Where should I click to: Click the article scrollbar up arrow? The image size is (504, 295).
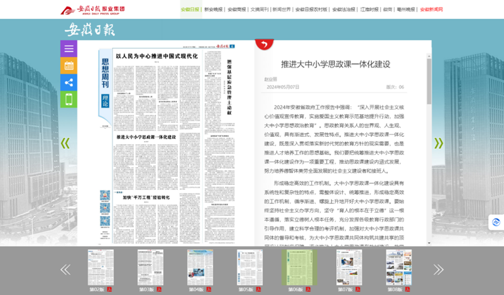tap(429, 56)
